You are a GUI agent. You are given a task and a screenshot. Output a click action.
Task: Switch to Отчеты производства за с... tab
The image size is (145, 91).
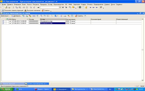click(37, 84)
